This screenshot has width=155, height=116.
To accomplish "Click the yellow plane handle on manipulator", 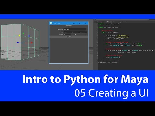I will coord(19,35).
